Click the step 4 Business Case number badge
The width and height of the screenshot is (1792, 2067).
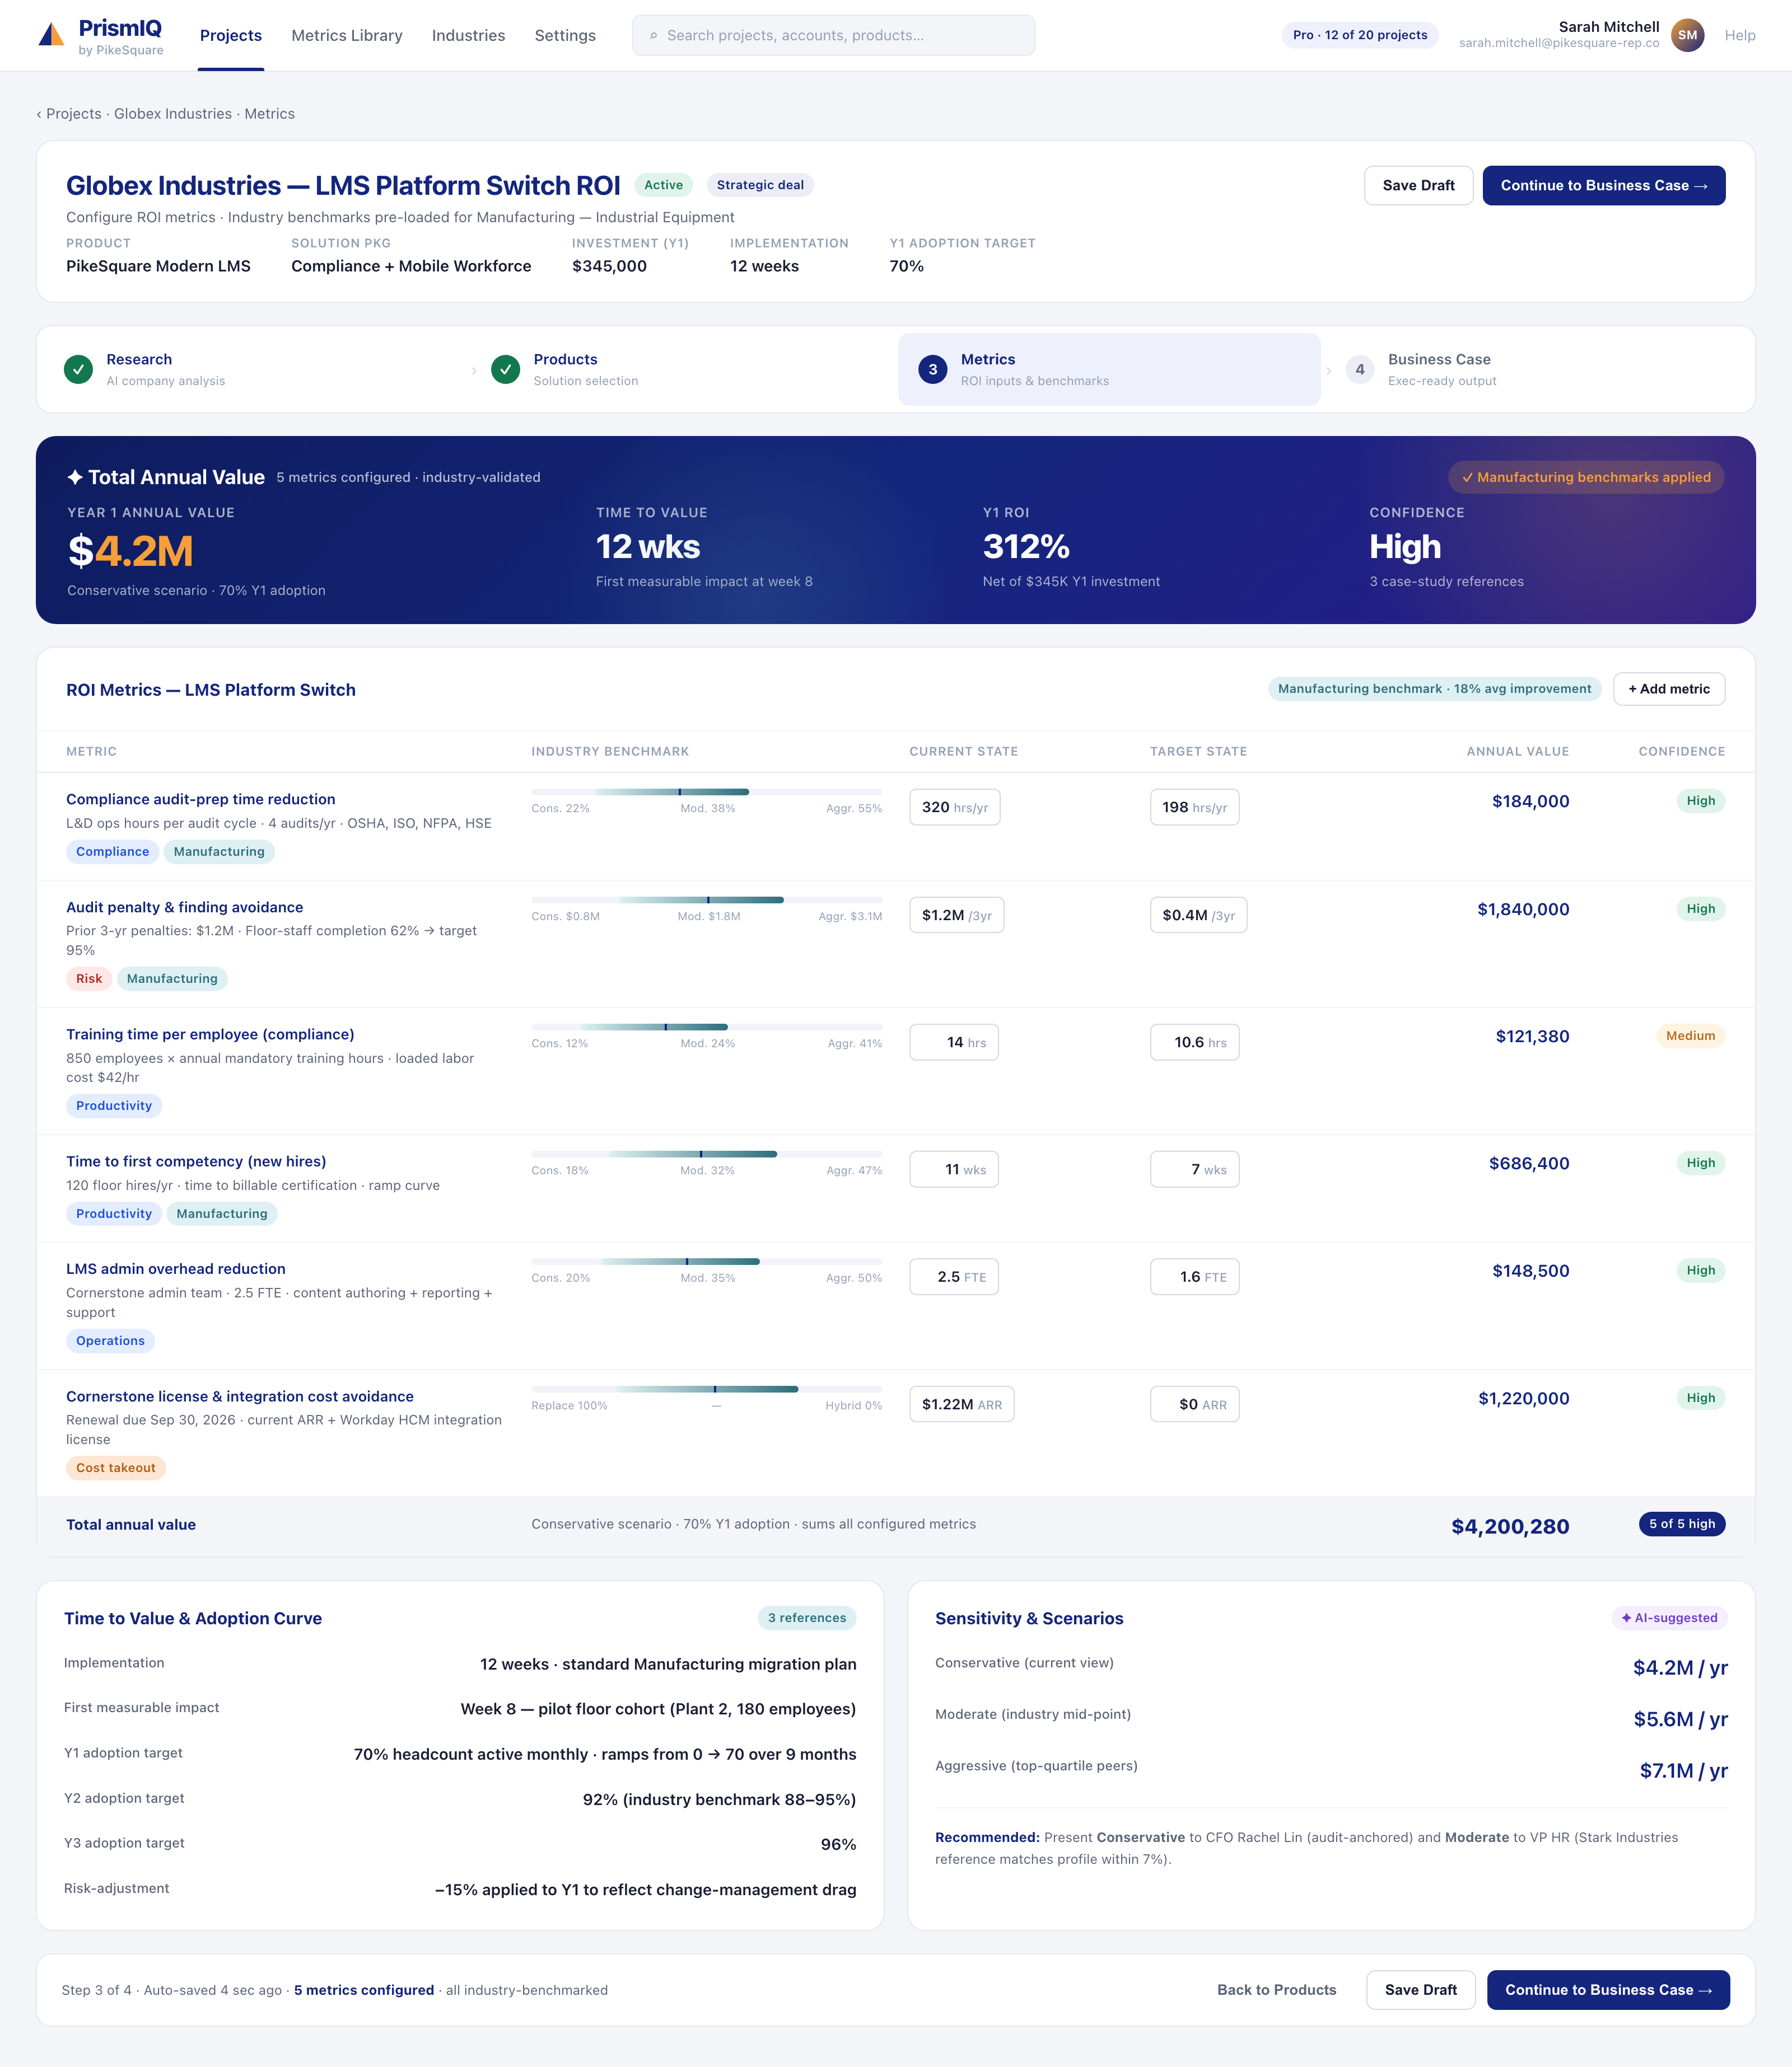1360,370
